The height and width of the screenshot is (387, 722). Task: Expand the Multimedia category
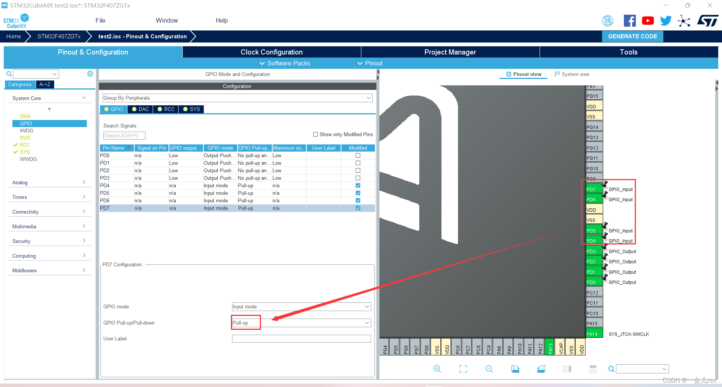coord(49,226)
